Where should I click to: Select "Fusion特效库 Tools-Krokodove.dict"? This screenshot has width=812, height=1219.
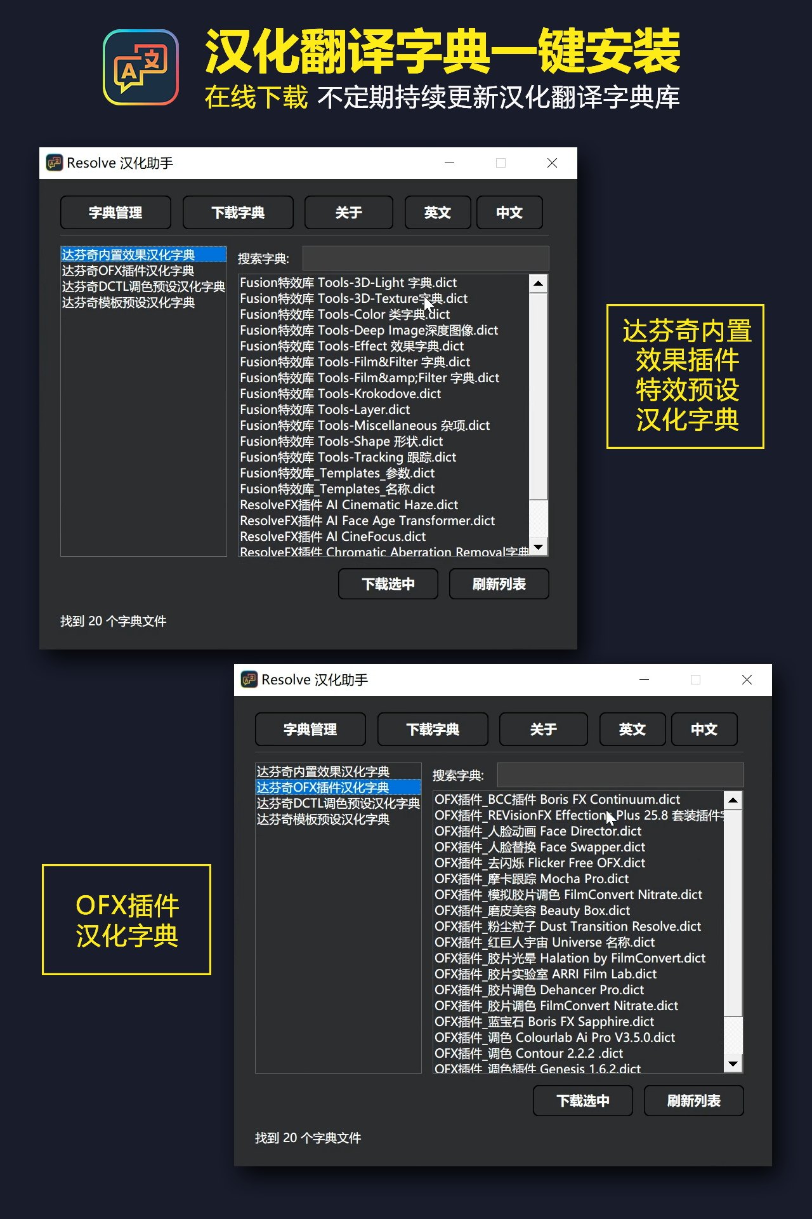384,394
